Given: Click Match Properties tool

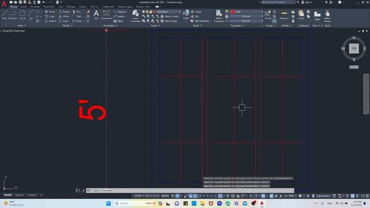Looking at the screenshot, I should (219, 16).
